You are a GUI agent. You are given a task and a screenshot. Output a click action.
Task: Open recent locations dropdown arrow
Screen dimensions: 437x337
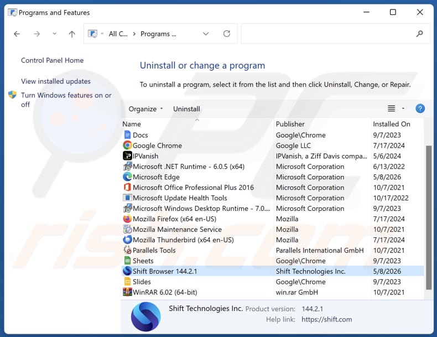coord(54,34)
